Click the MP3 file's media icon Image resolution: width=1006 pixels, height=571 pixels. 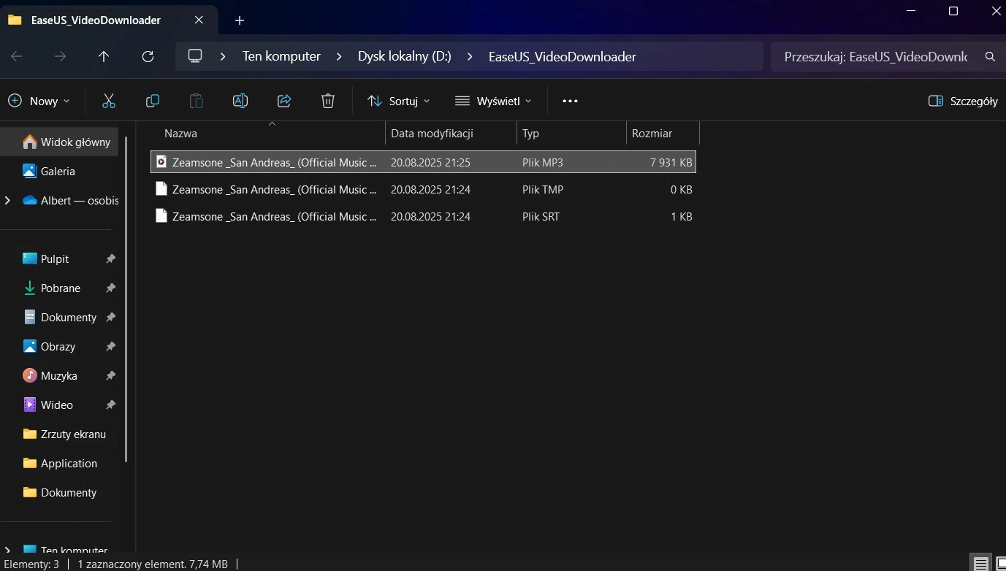[161, 162]
